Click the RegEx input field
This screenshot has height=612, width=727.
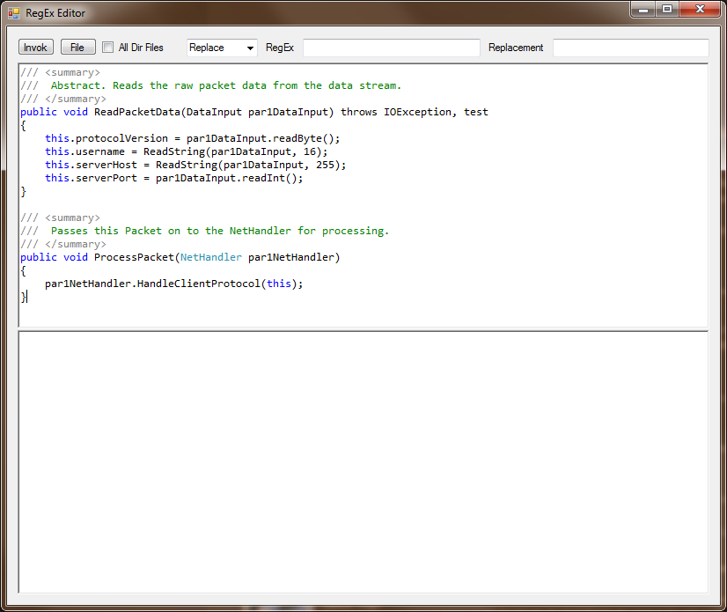390,48
